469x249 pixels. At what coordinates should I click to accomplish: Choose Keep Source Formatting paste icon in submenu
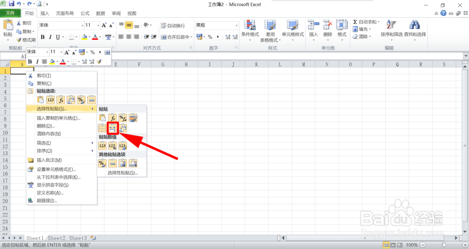(x=133, y=118)
